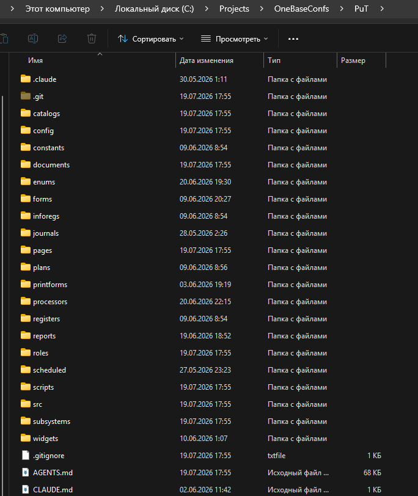Expand chevron after OneBaseConfs breadcrumb
The width and height of the screenshot is (418, 496).
[342, 9]
